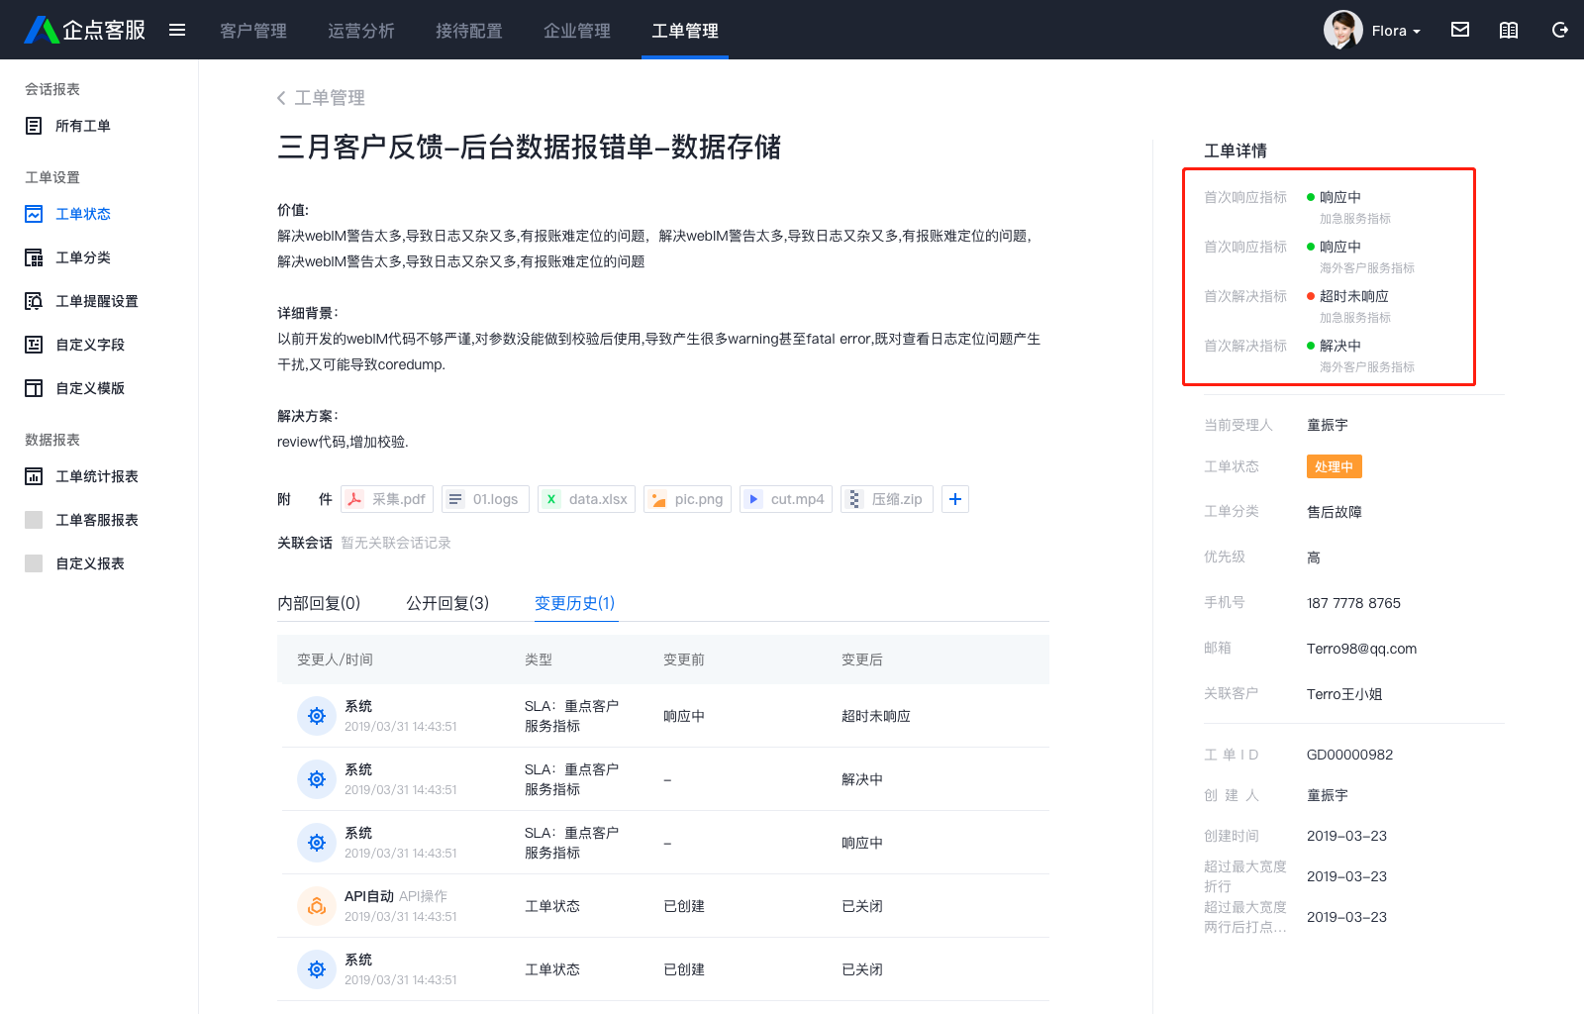Click 暂无关联会话记录 placeholder text
The image size is (1584, 1014).
396,543
